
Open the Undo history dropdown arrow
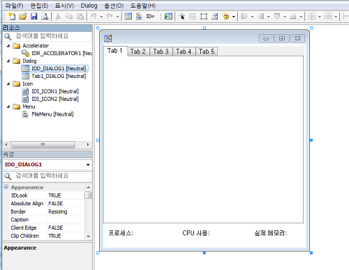coord(101,17)
